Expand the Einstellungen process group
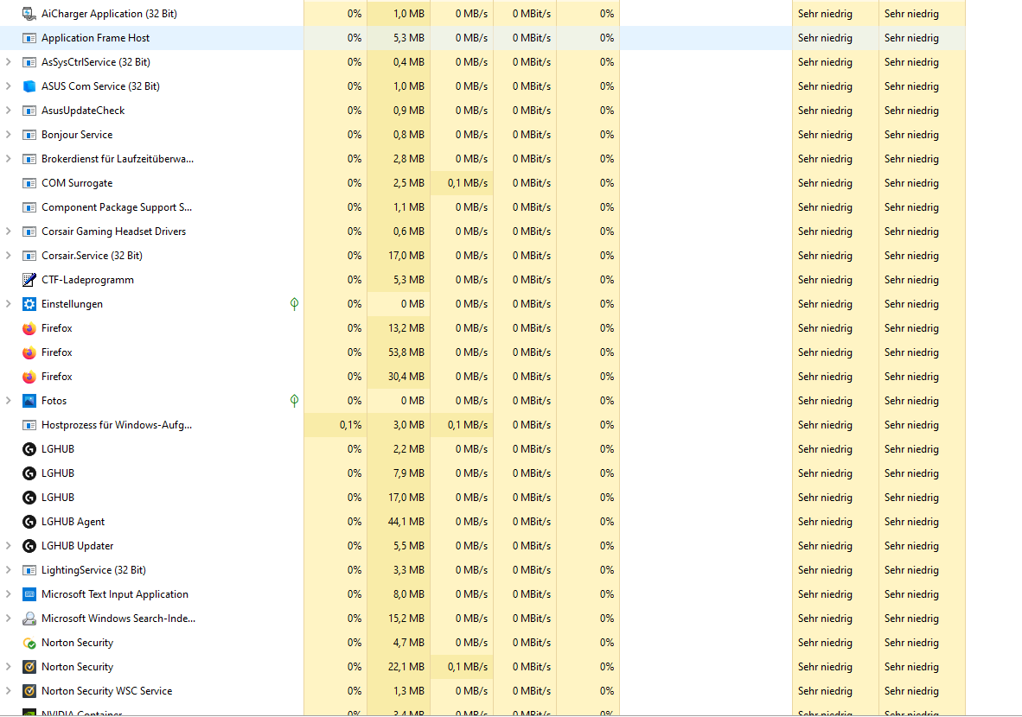Screen dimensions: 1022x717 click(8, 304)
